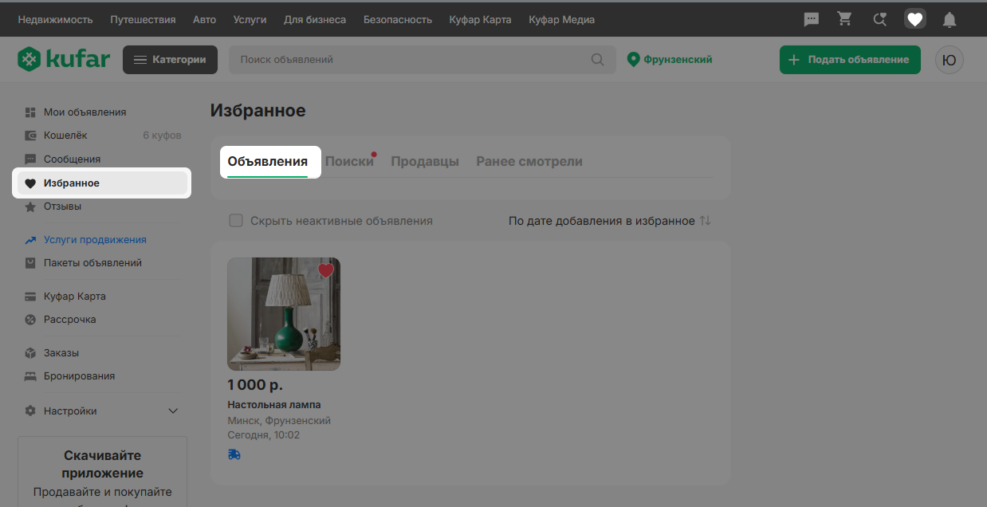Open favorites heart icon in top bar
The image size is (987, 507).
(915, 19)
